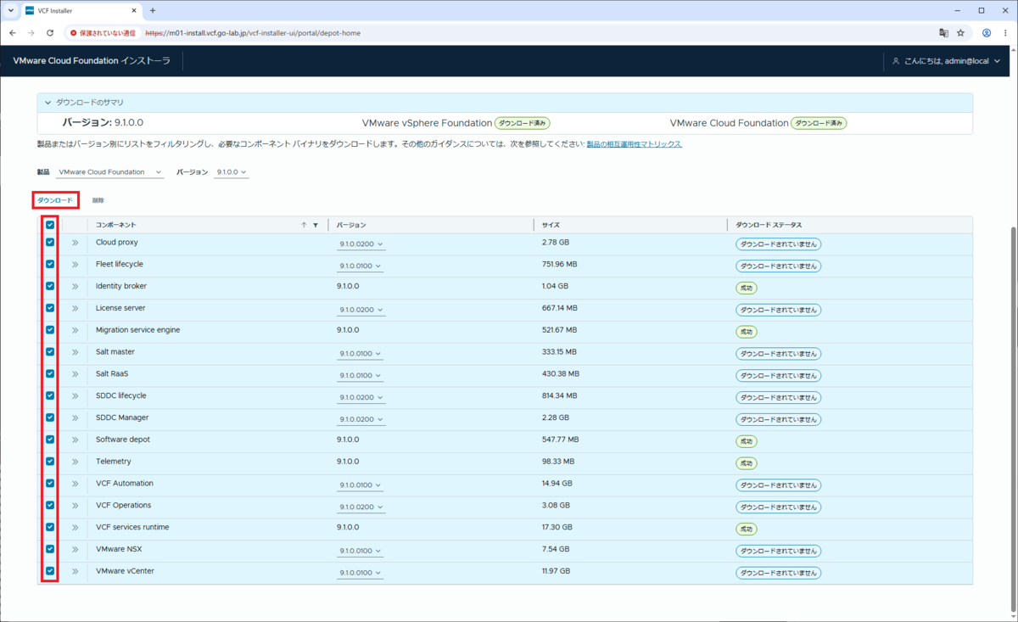Expand details for Cloud proxy row
The width and height of the screenshot is (1018, 622).
tap(75, 243)
